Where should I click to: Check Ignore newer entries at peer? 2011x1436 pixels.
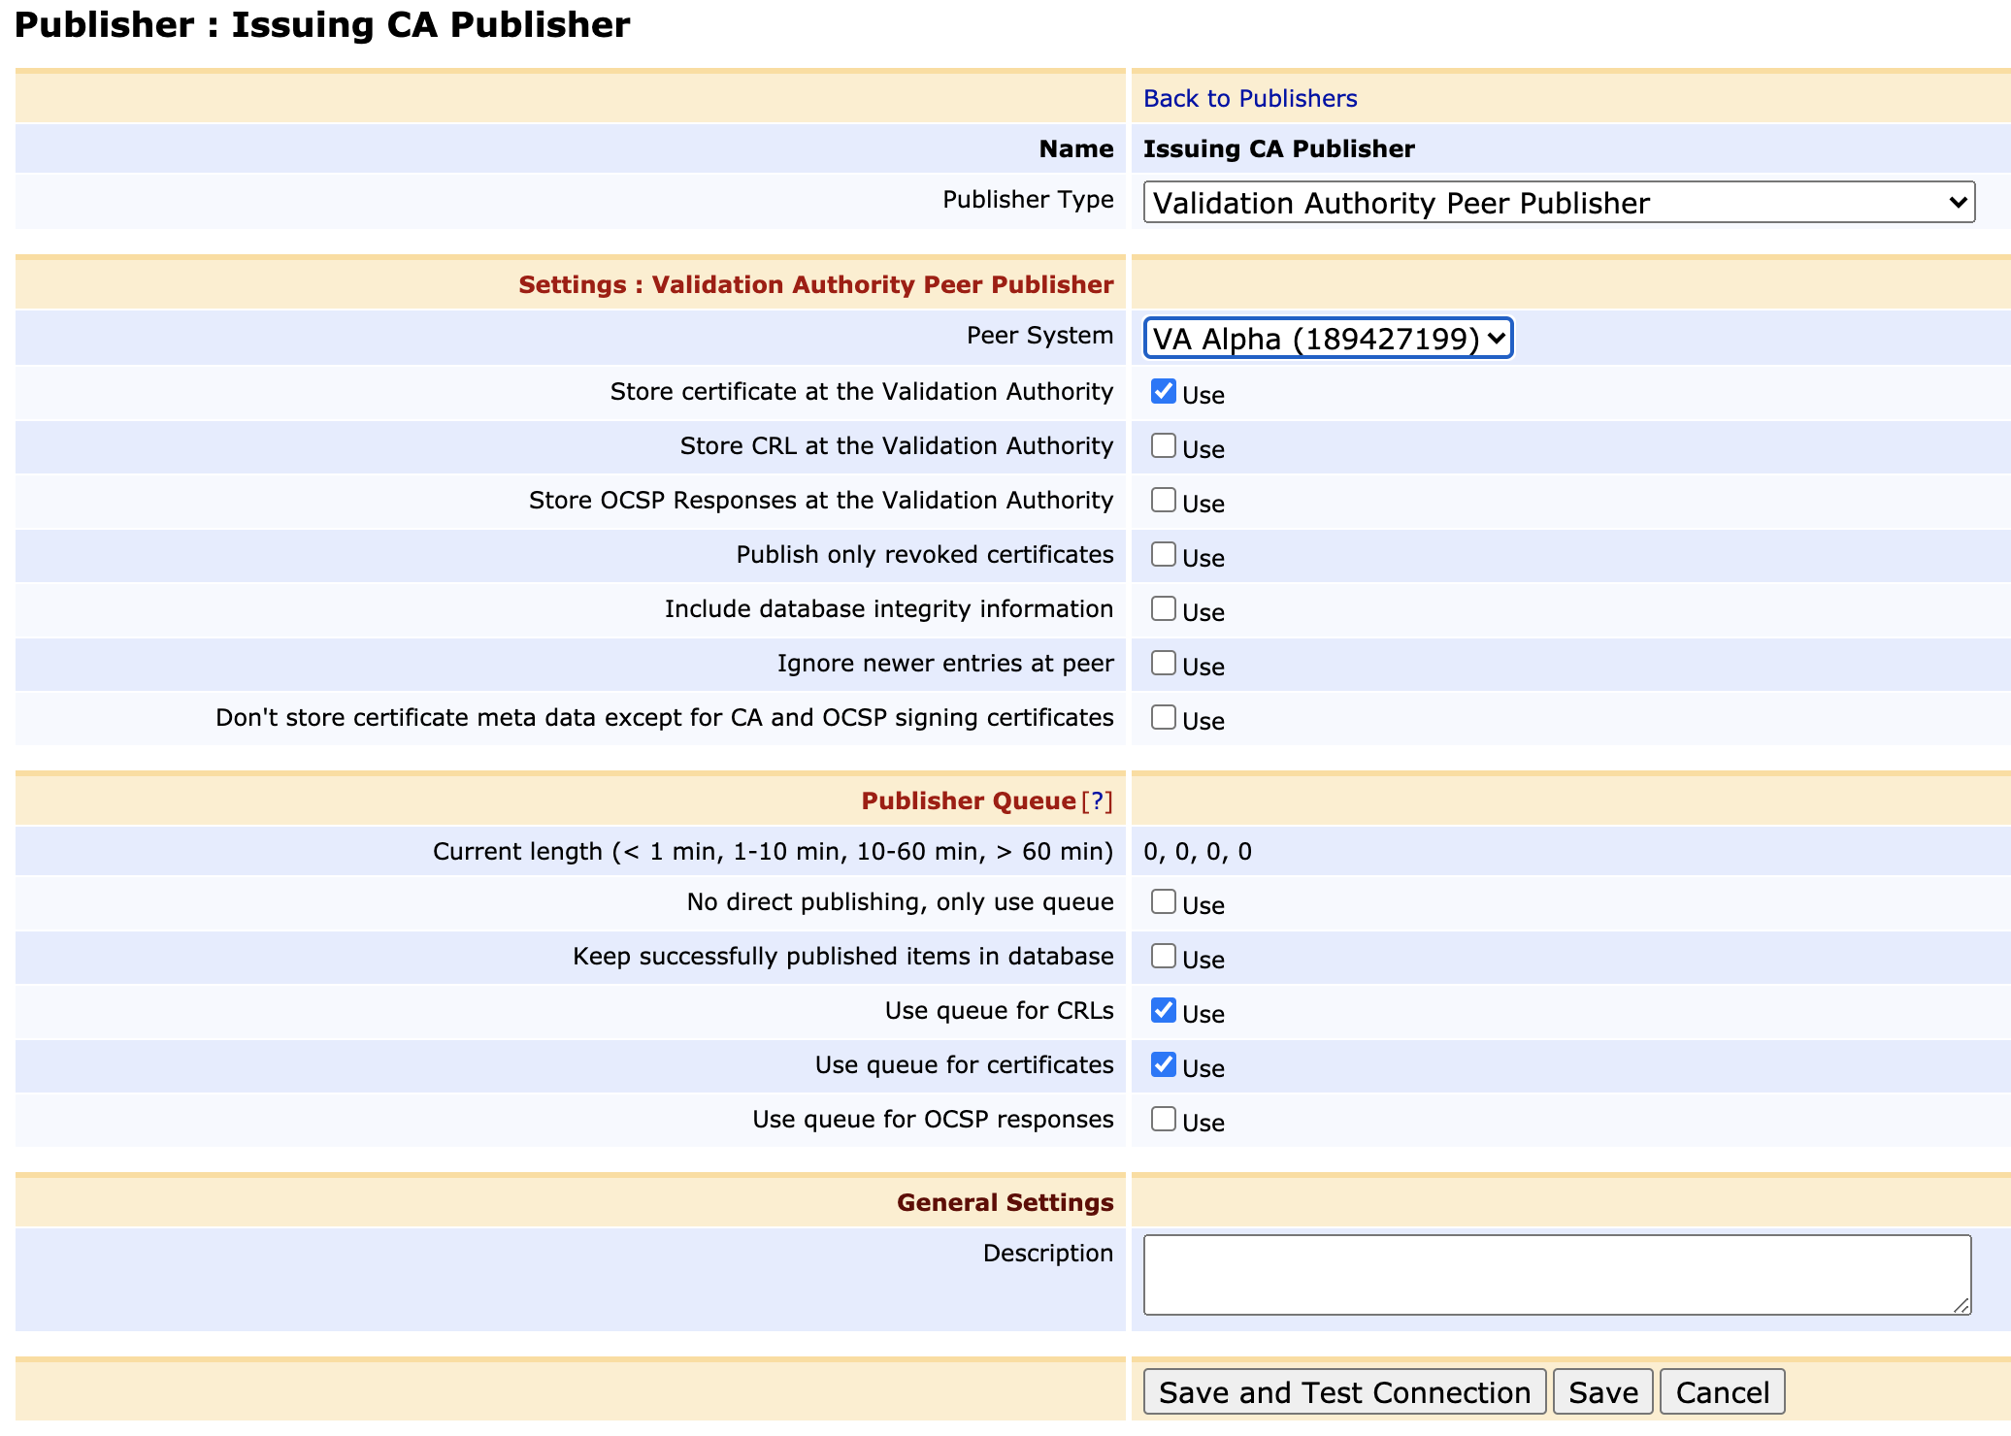point(1163,663)
